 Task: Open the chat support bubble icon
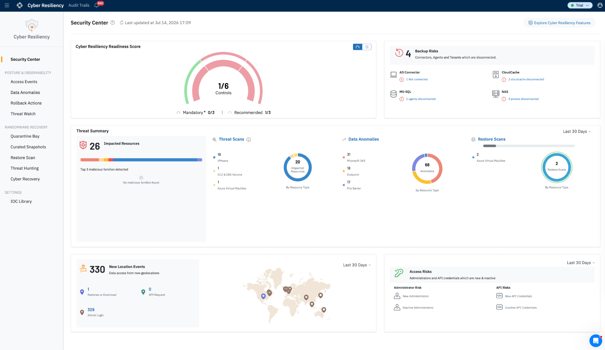click(596, 341)
